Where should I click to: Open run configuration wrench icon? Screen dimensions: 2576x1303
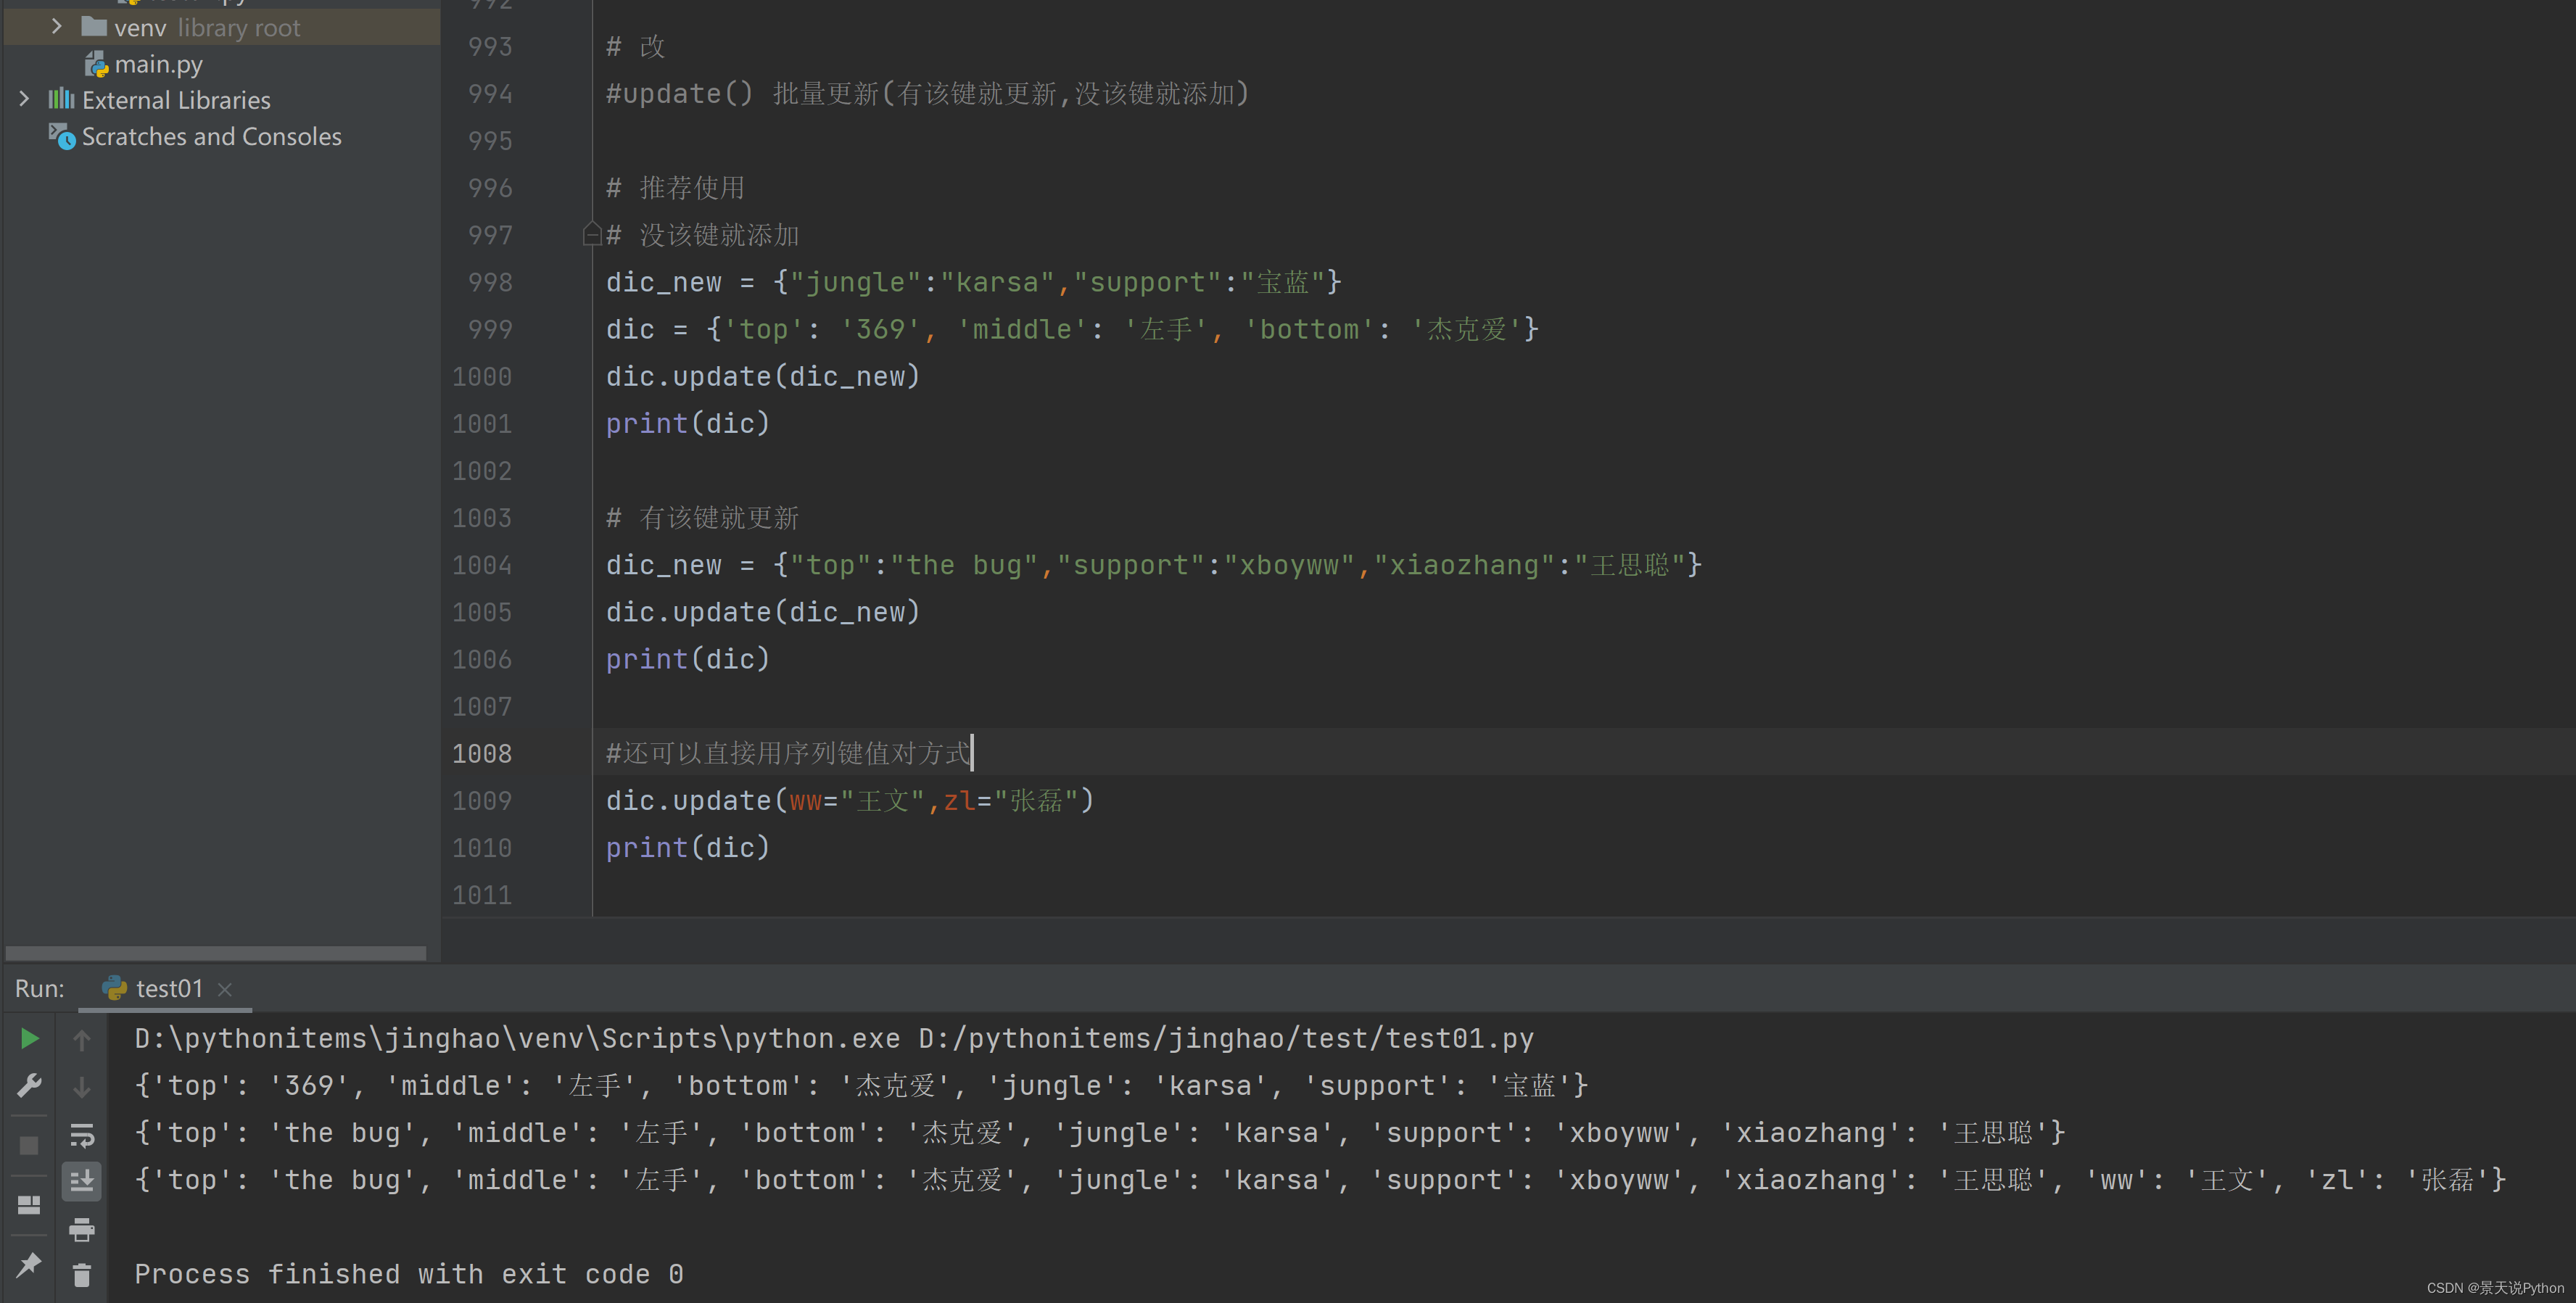(29, 1086)
